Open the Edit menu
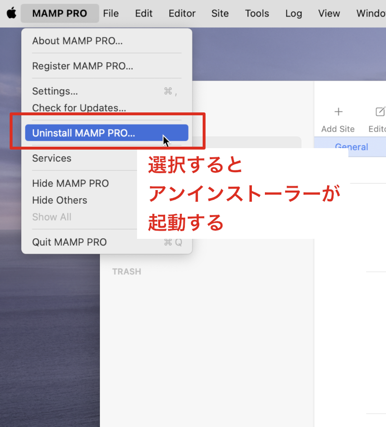Image resolution: width=386 pixels, height=427 pixels. coord(144,14)
